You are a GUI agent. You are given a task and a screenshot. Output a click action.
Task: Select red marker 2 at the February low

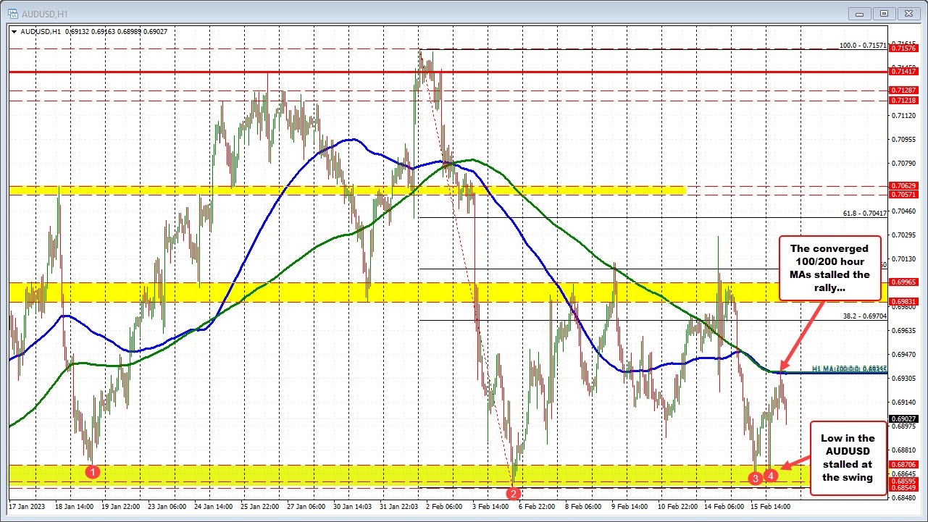point(514,492)
